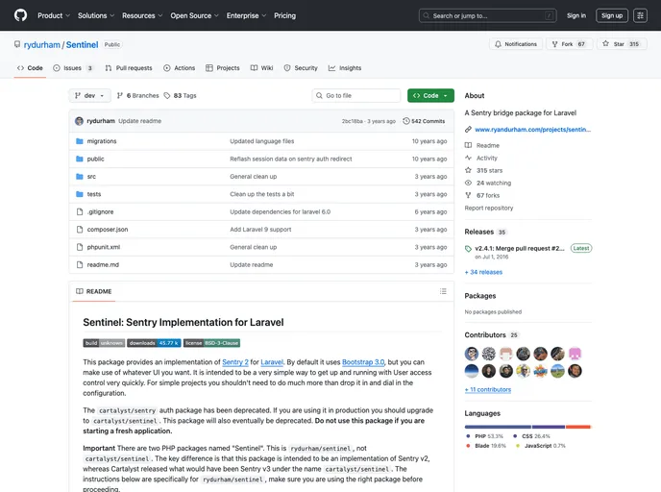661x492 pixels.
Task: Click the pink contributor avatar
Action: click(575, 354)
